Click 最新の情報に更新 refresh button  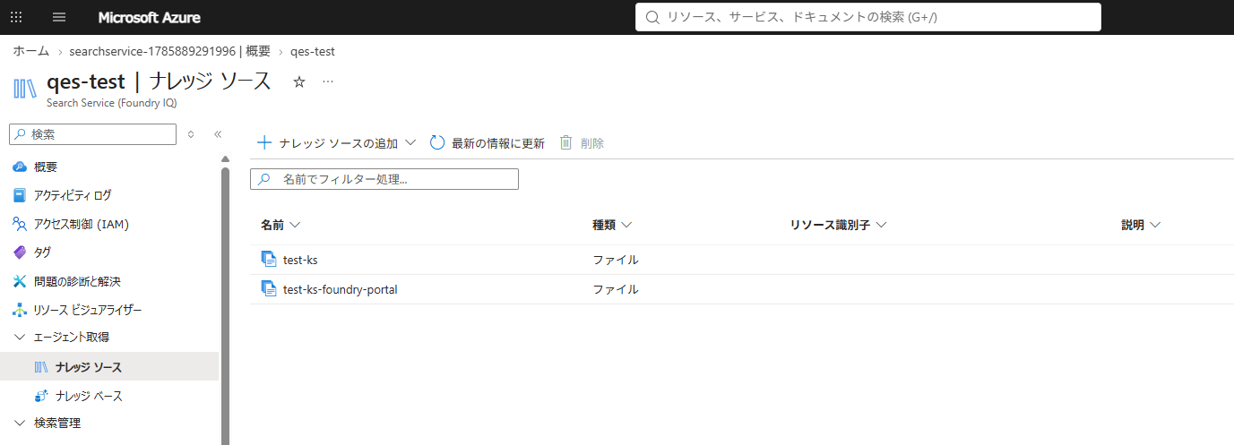(x=488, y=142)
